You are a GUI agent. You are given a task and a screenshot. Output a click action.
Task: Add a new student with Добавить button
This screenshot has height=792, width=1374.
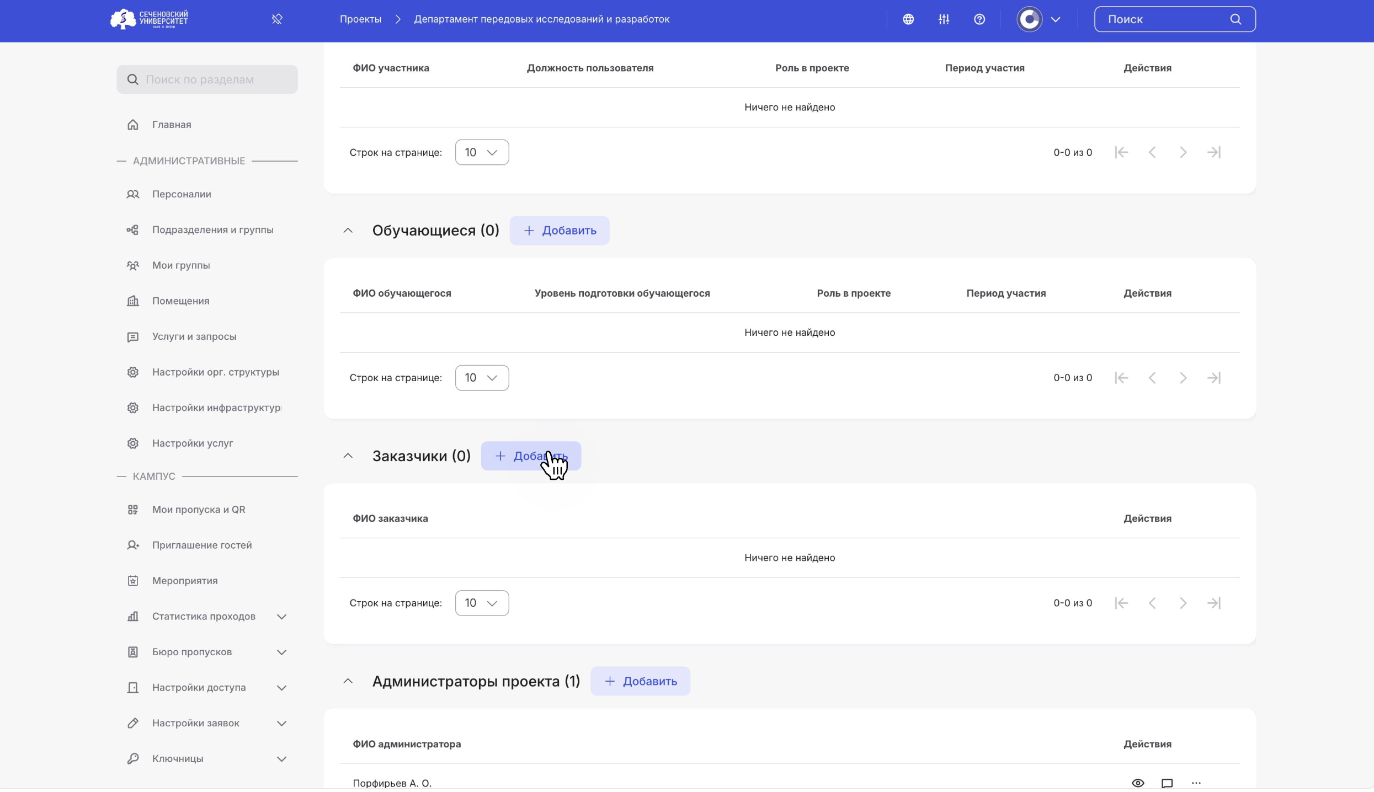click(560, 231)
